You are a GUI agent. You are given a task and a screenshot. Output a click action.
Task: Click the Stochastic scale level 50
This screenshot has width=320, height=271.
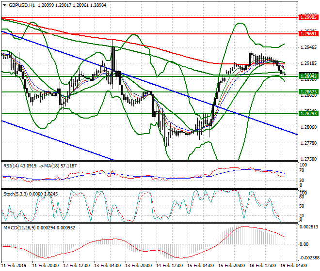click(302, 206)
